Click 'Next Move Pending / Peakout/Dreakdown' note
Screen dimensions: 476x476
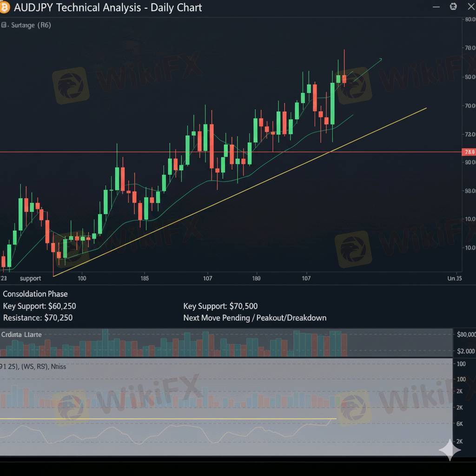[x=255, y=318]
